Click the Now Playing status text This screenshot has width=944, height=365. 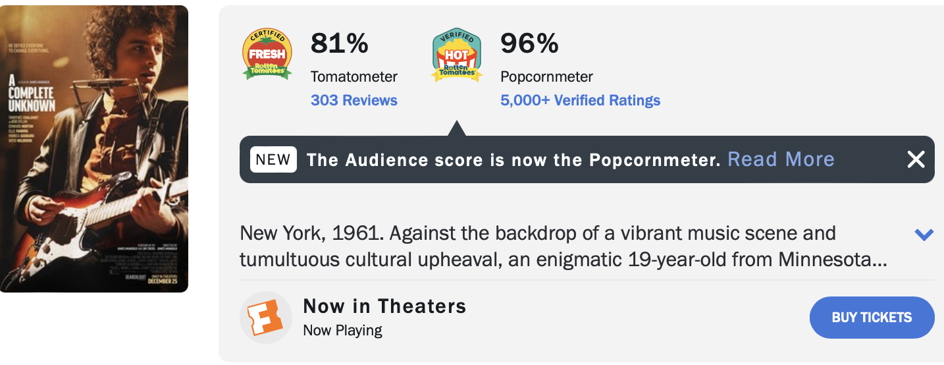(x=342, y=329)
